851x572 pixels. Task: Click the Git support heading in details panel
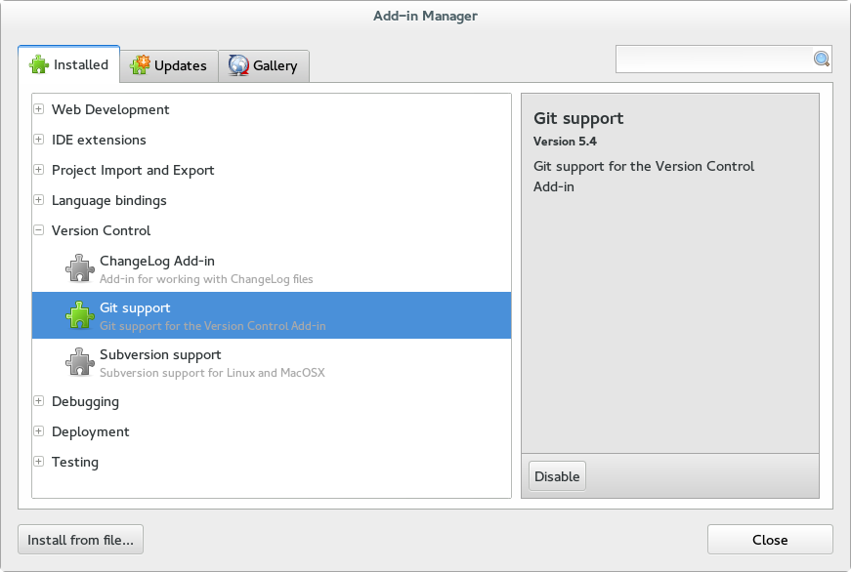(x=578, y=119)
